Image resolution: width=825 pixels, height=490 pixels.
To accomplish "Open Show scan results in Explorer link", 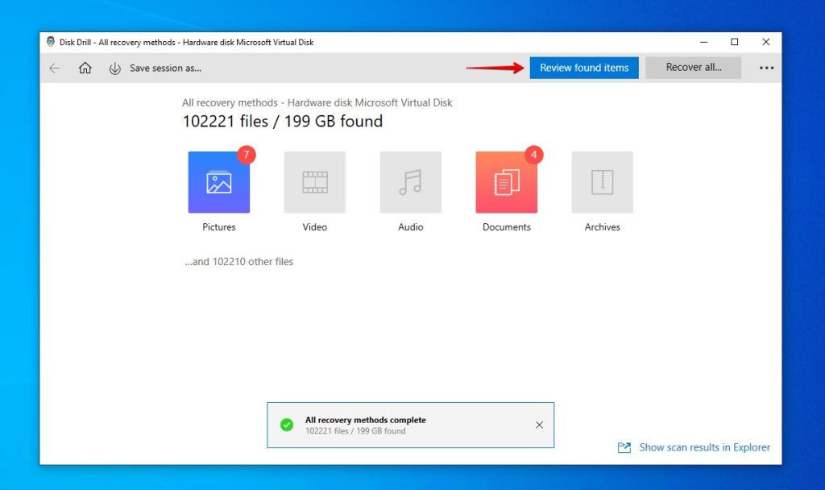I will (704, 447).
